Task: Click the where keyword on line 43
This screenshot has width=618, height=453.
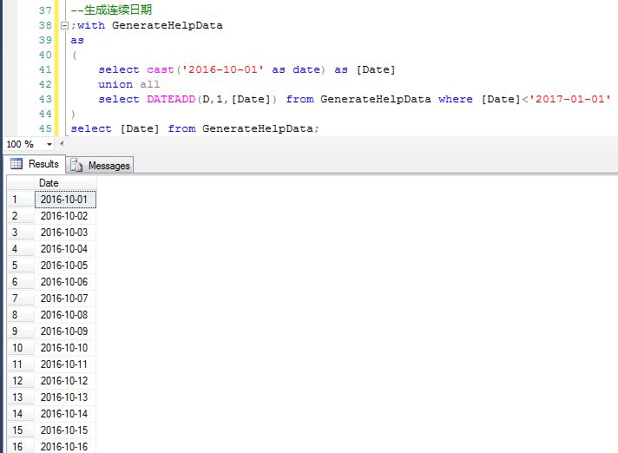Action: point(455,99)
